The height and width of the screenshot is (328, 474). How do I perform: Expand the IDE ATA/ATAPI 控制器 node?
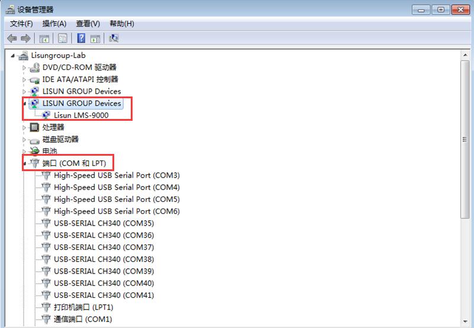click(25, 79)
